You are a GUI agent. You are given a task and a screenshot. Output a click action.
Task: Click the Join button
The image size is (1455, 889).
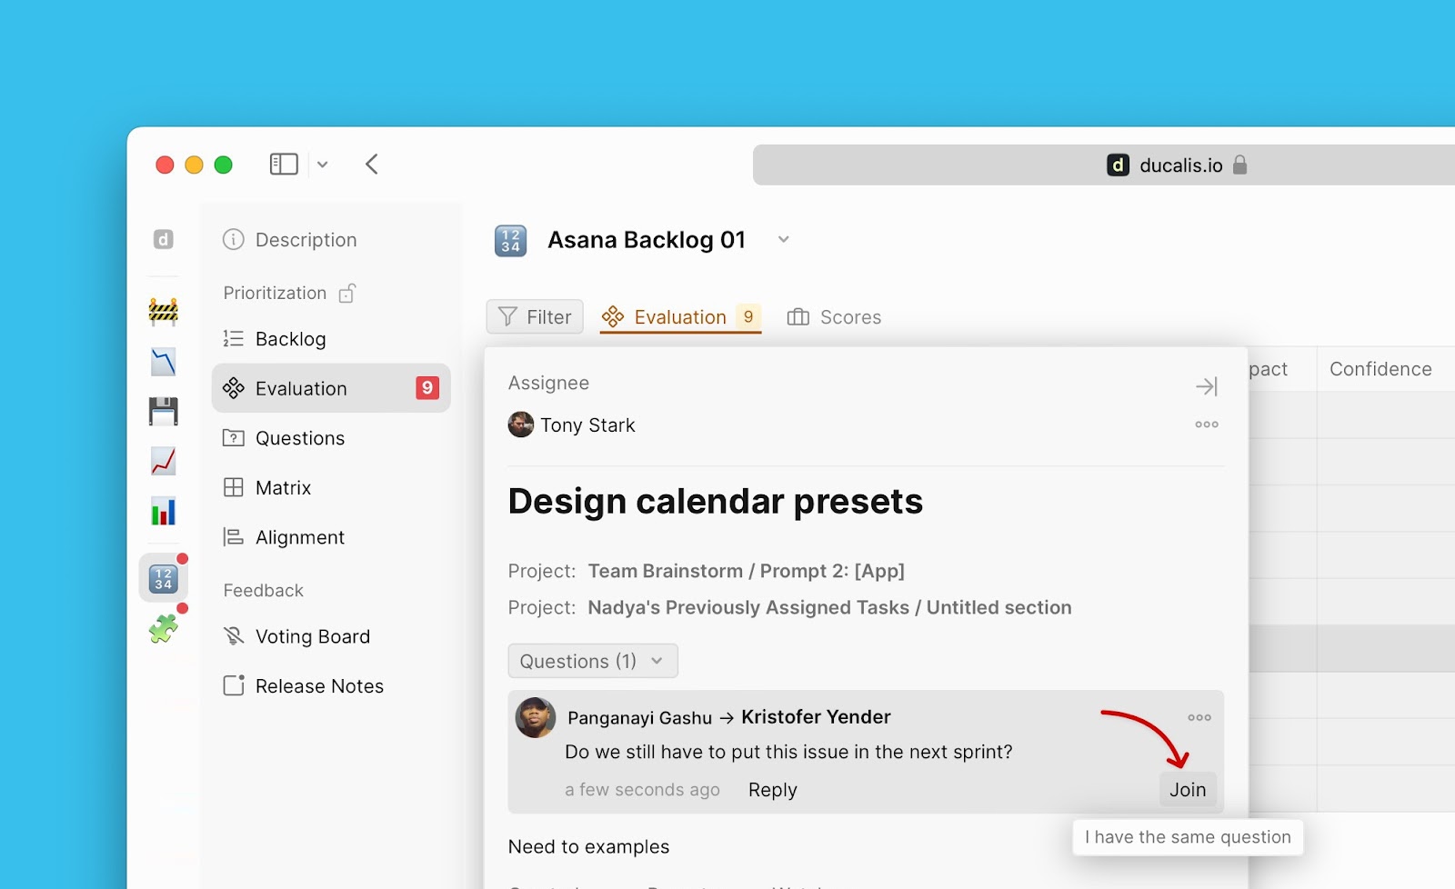1188,790
